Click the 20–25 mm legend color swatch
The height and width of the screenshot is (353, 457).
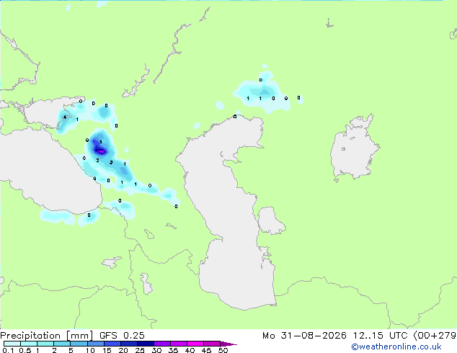(x=129, y=344)
